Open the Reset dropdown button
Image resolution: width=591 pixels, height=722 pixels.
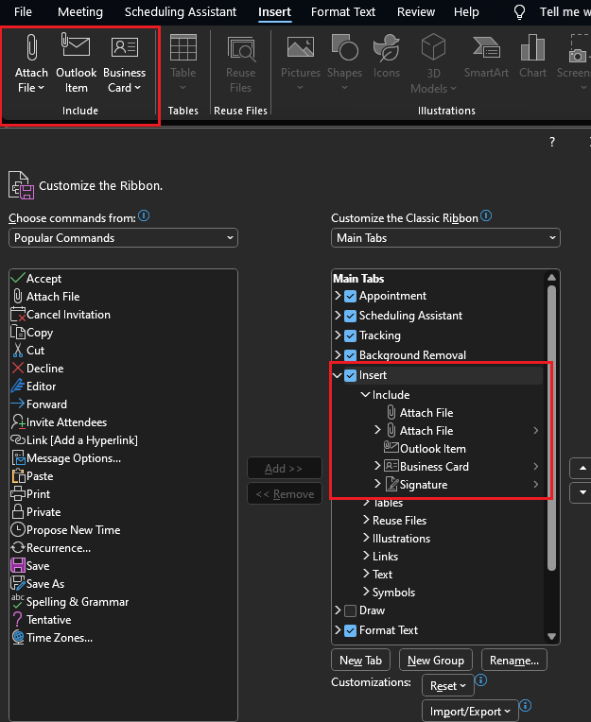point(447,686)
